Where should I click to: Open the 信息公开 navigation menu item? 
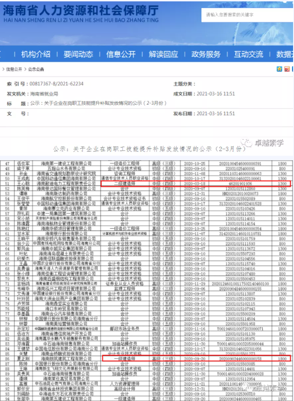[x=121, y=54]
